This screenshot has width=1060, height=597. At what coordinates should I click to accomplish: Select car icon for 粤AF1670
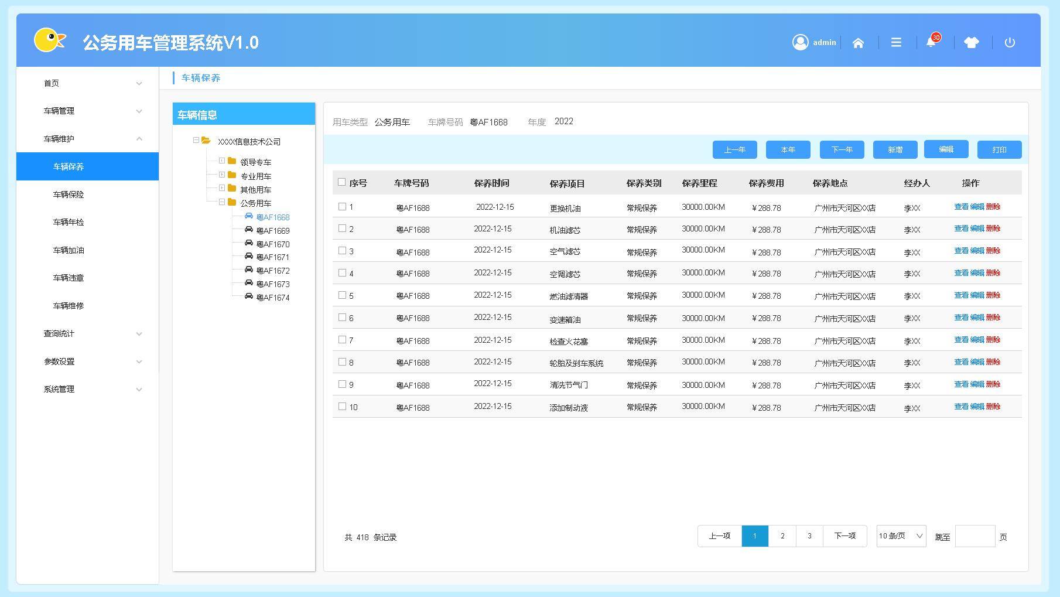point(249,244)
